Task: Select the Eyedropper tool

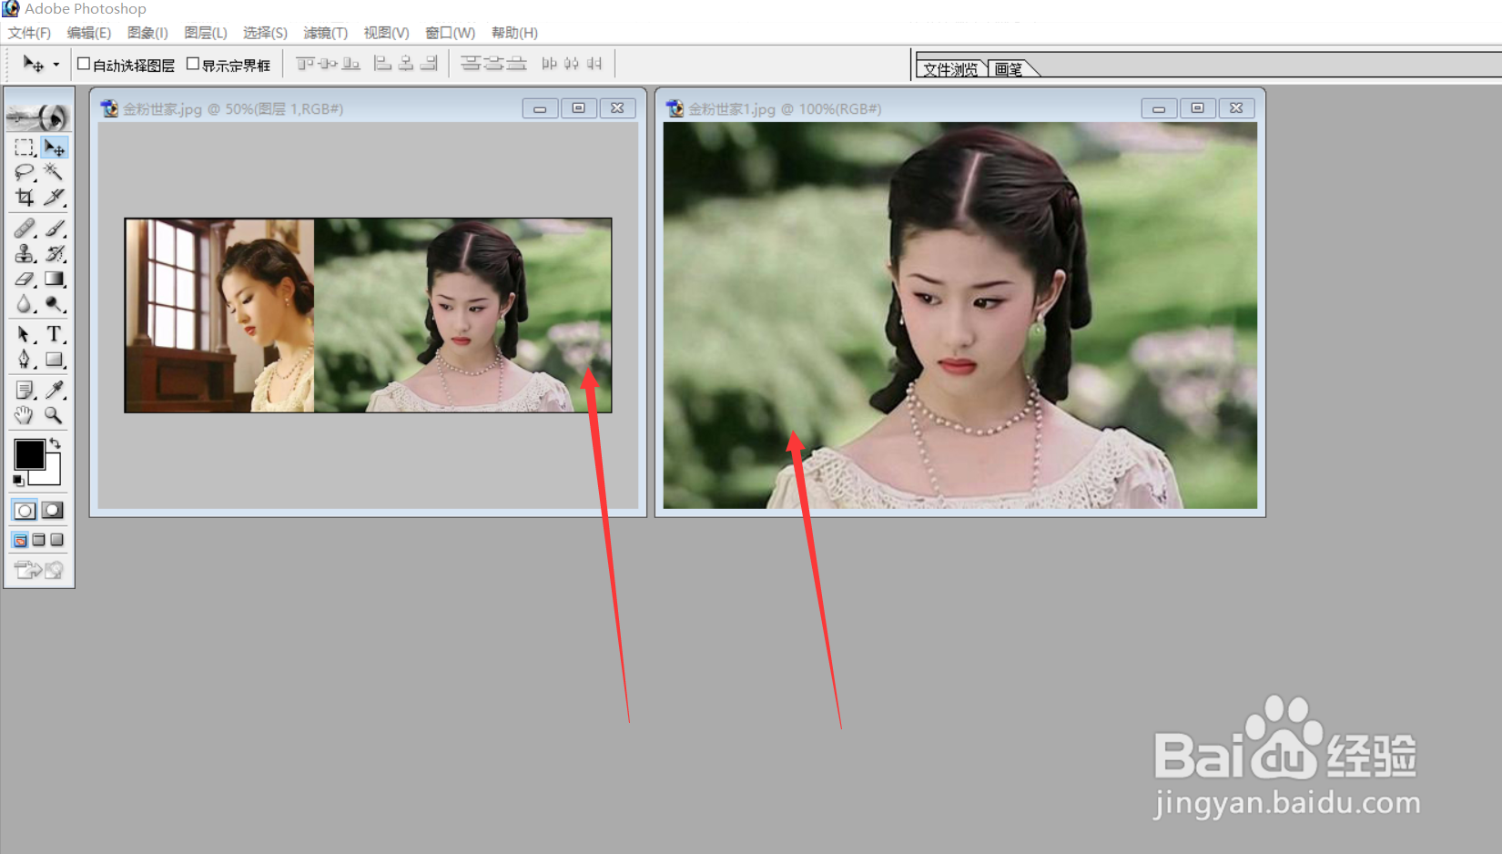Action: (x=54, y=390)
